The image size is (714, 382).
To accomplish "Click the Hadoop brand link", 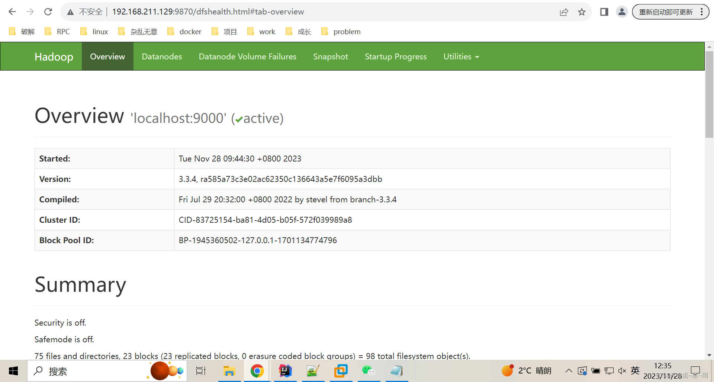I will click(x=54, y=56).
